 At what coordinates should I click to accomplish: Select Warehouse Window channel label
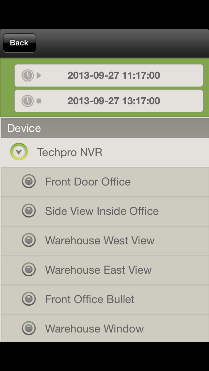tap(94, 329)
